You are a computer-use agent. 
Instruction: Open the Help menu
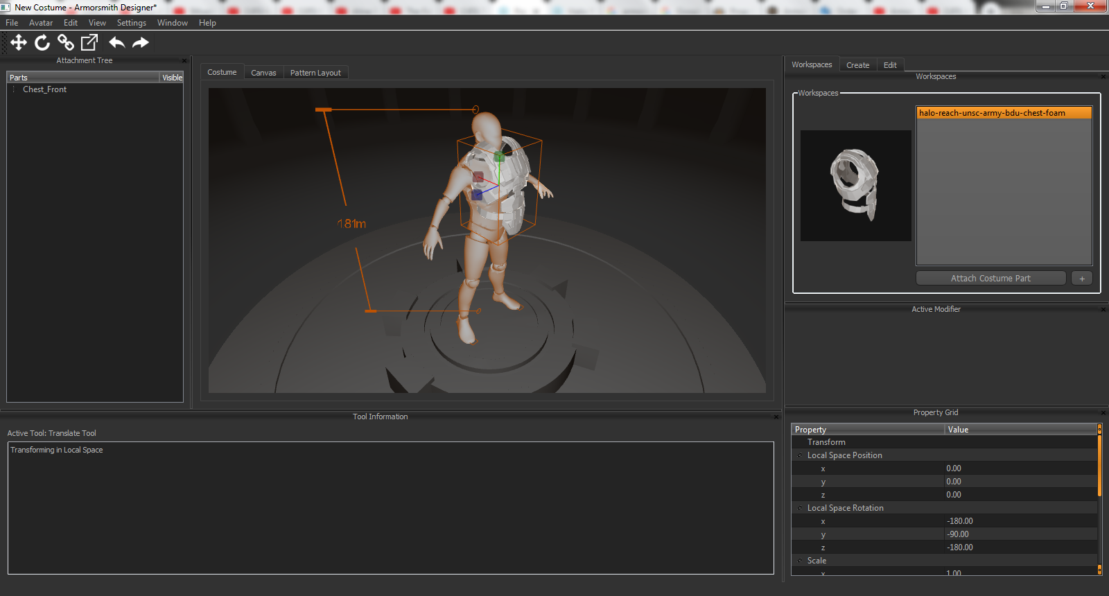[207, 23]
